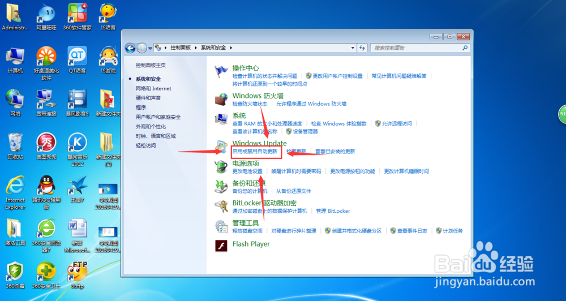Select the 360安全浏览器7 desktop icon
Image resolution: width=566 pixels, height=301 pixels.
[x=46, y=236]
